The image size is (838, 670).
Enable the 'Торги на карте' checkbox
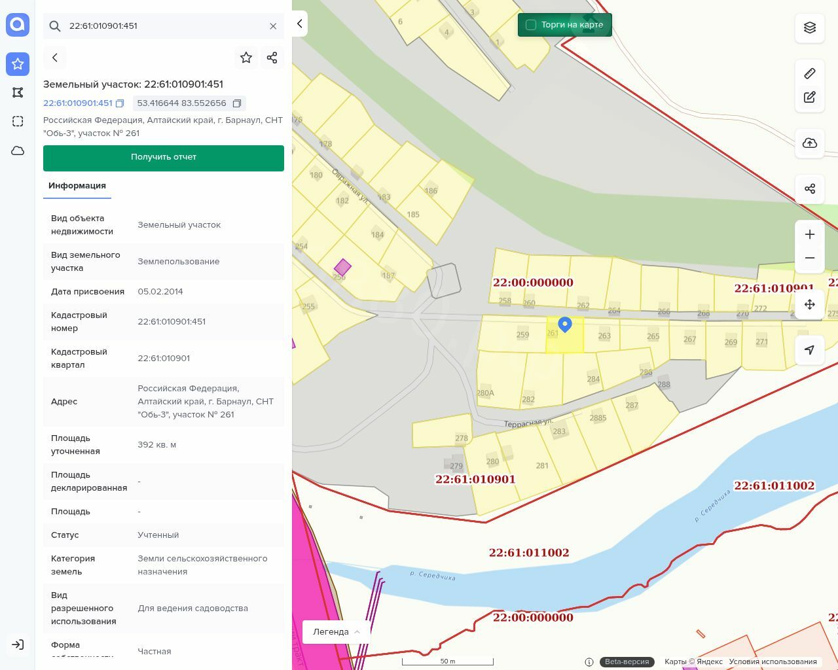[x=531, y=25]
